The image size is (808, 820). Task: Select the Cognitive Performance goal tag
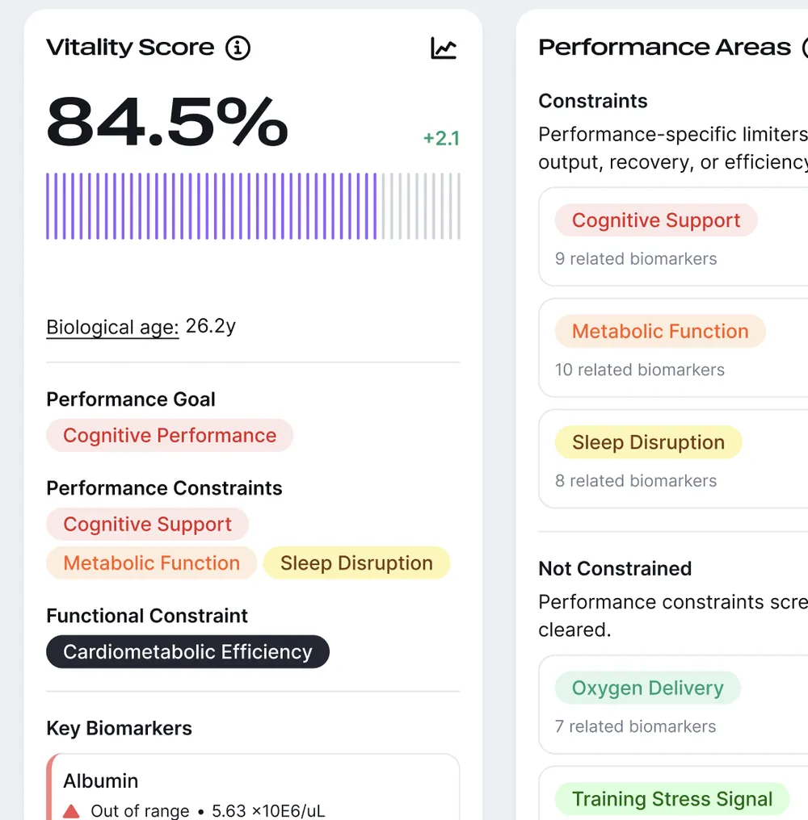click(169, 435)
